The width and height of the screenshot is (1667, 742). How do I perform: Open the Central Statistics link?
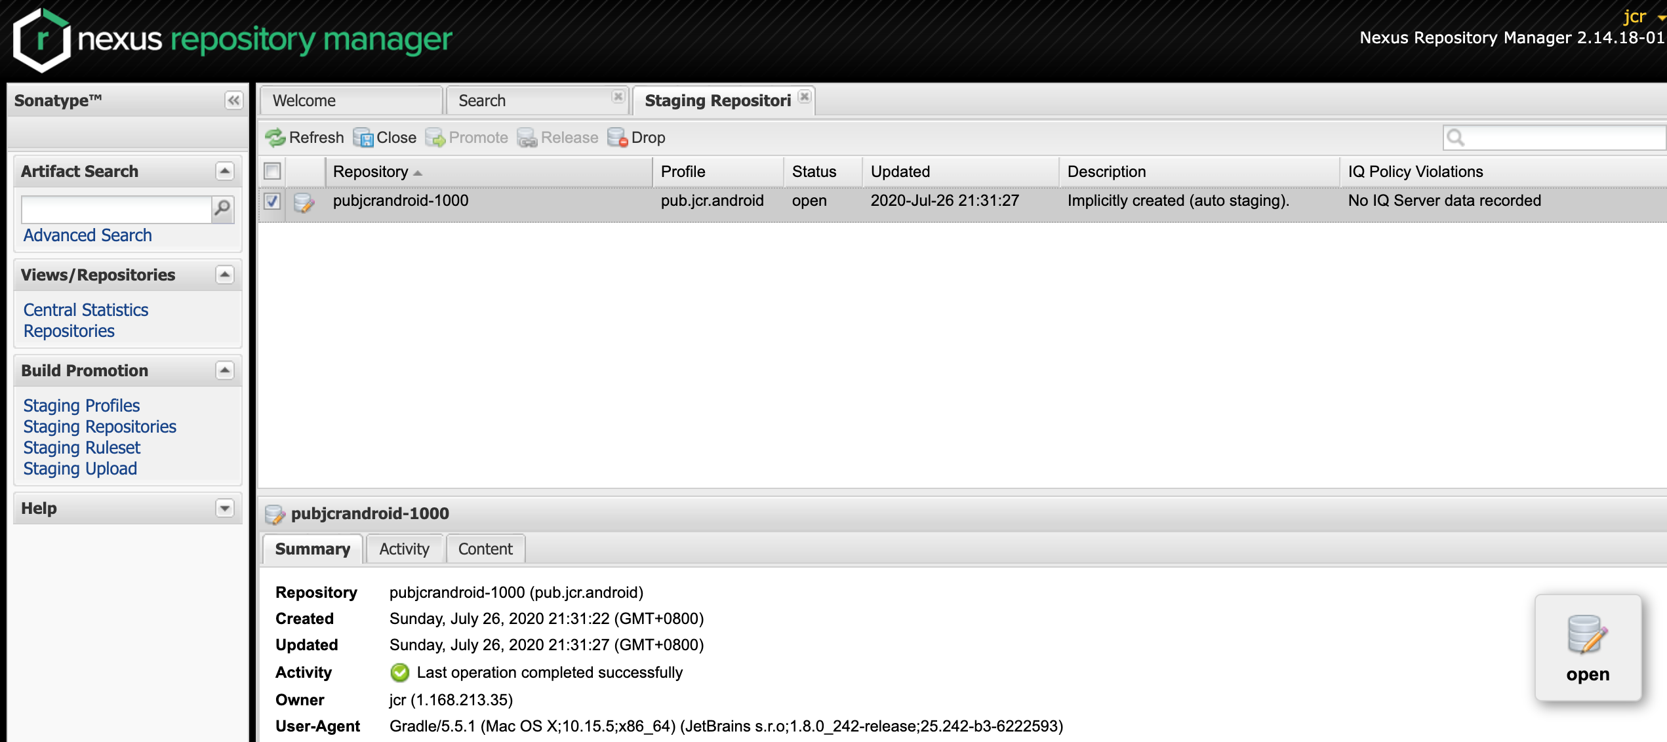(x=86, y=309)
